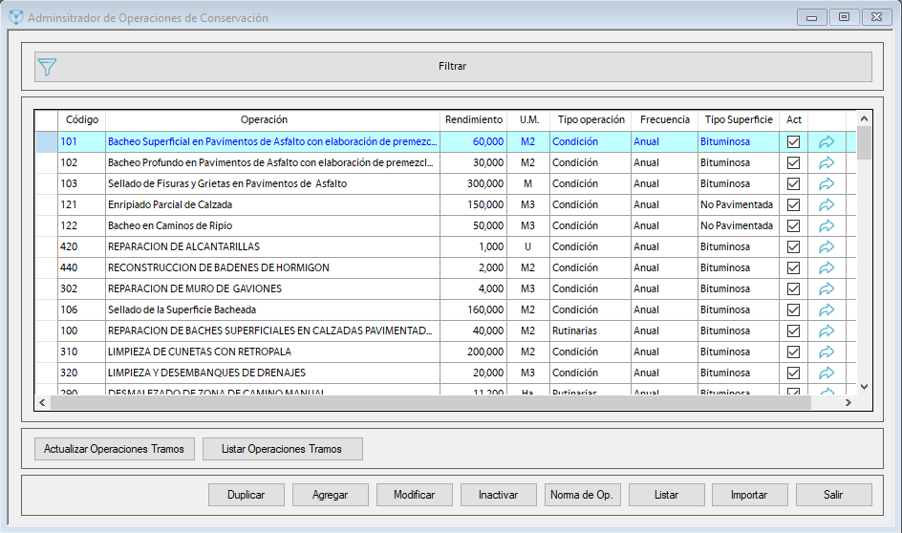Viewport: 902px width, 533px height.
Task: Click the application icon in title bar
Action: click(x=15, y=17)
